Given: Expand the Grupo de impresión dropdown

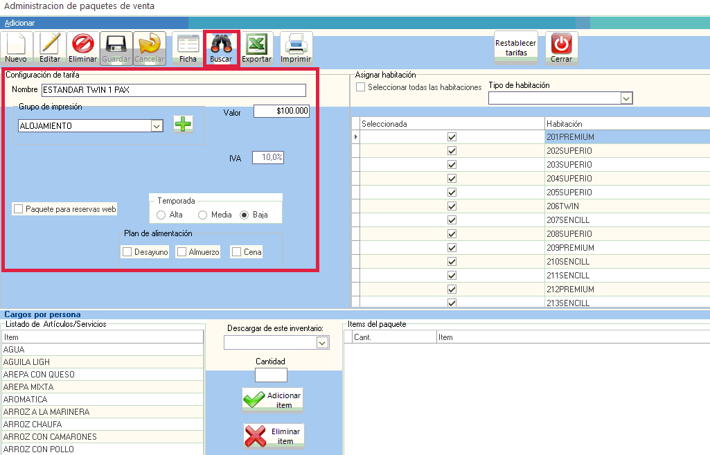Looking at the screenshot, I should coord(157,126).
